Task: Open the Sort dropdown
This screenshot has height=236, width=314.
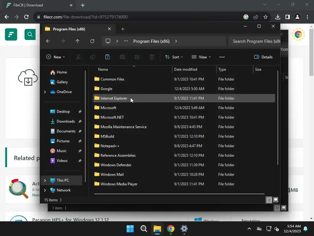Action: 174,57
